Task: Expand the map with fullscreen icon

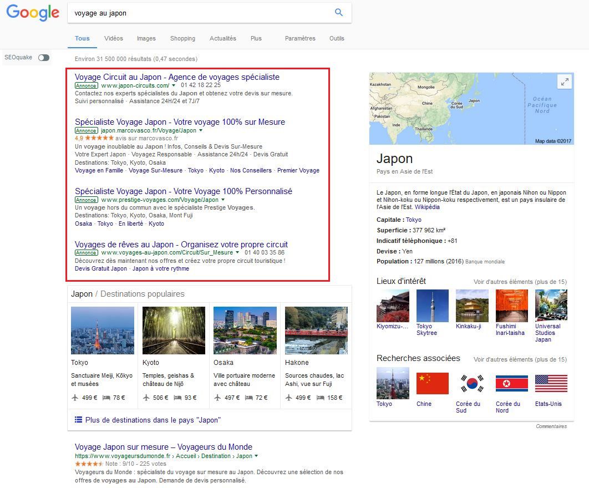Action: pyautogui.click(x=565, y=82)
